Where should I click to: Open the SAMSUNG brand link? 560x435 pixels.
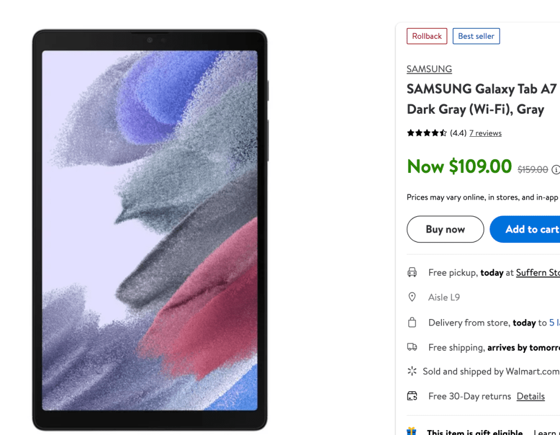click(429, 69)
